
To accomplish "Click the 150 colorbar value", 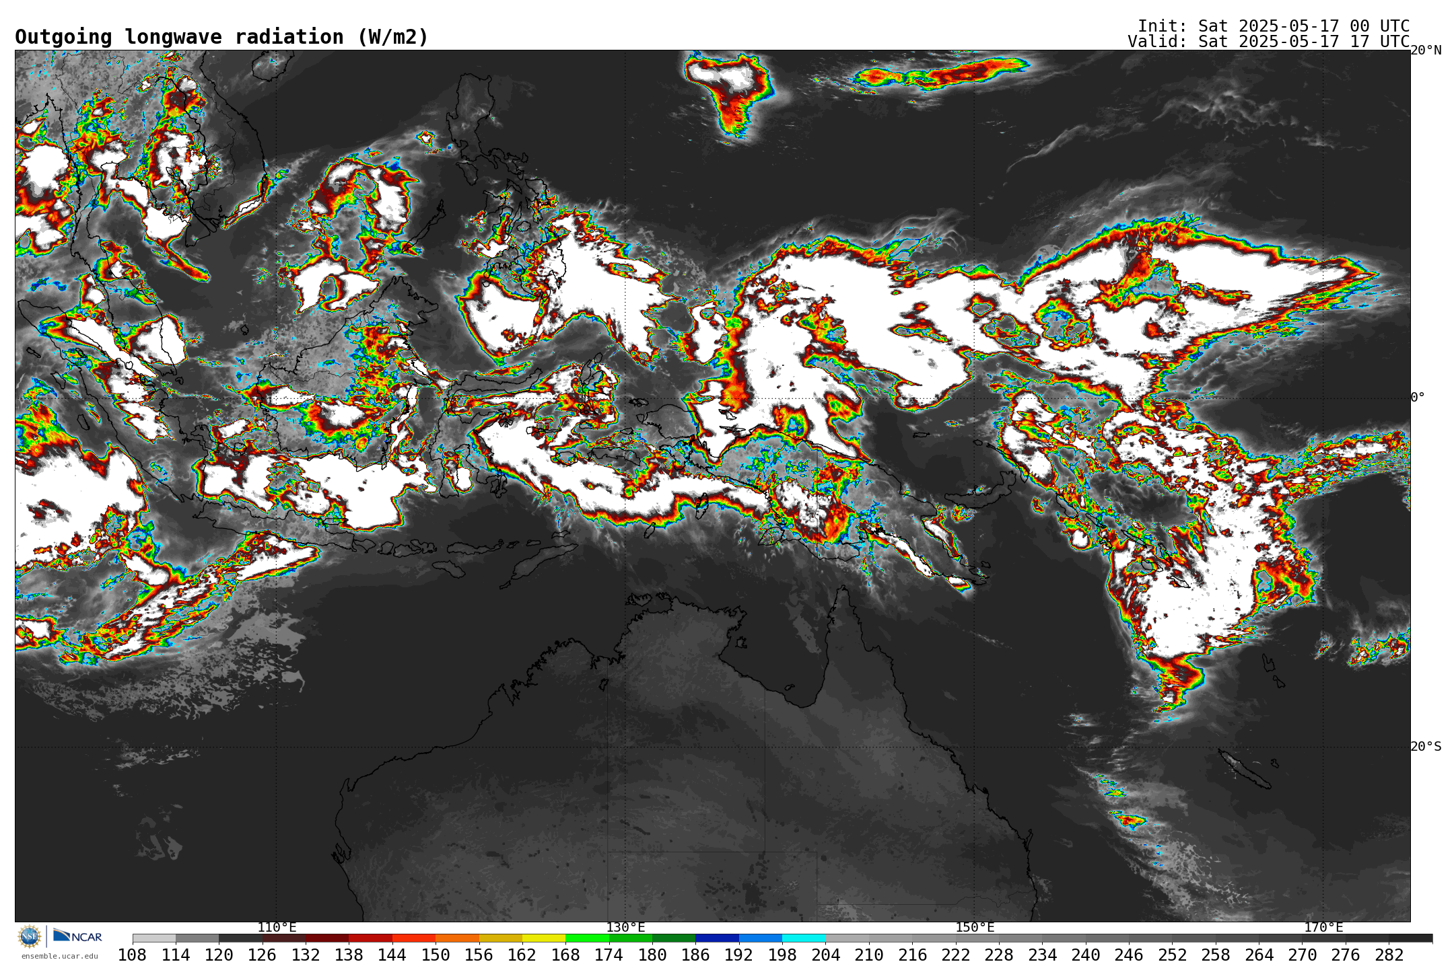I will [436, 955].
